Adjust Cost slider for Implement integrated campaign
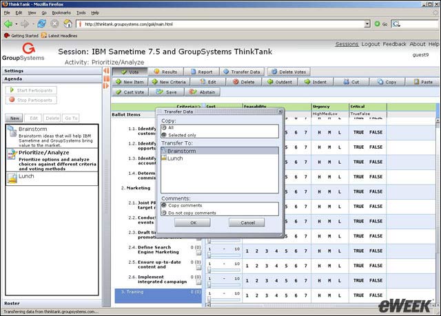Viewport: 441px width, 316px height. (x=209, y=284)
